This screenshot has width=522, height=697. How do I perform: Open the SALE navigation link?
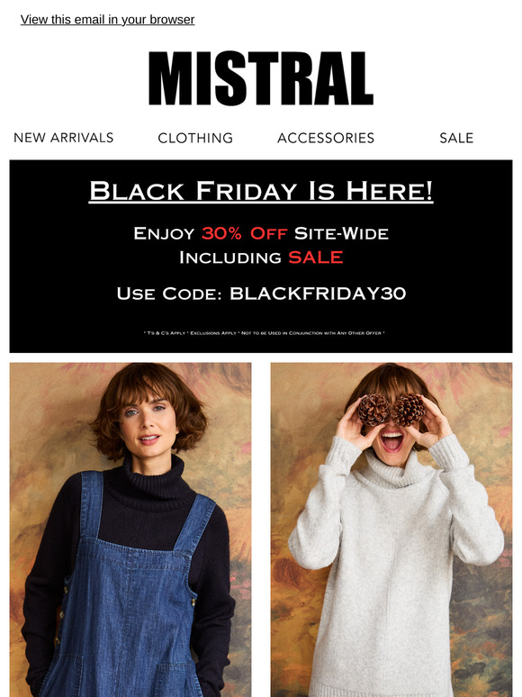click(x=456, y=138)
